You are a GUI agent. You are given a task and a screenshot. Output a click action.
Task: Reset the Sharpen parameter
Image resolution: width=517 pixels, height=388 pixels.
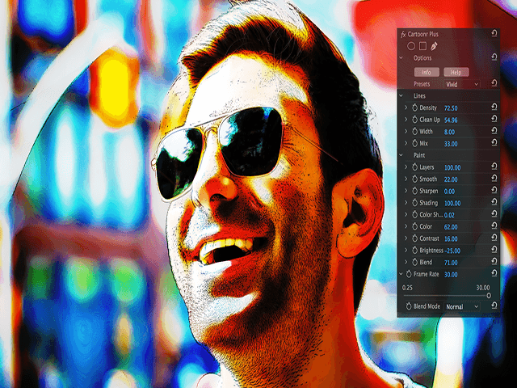(x=494, y=190)
